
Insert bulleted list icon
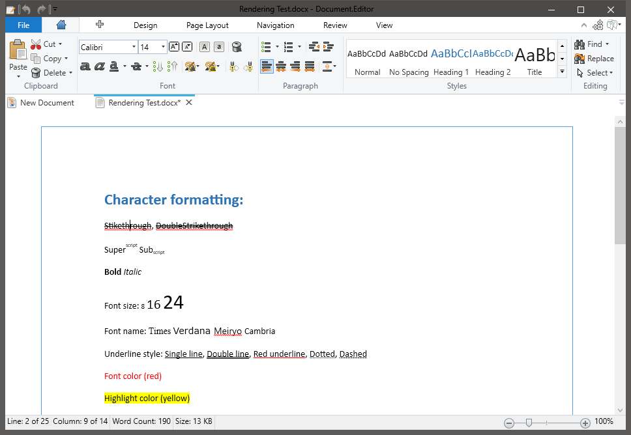point(266,47)
